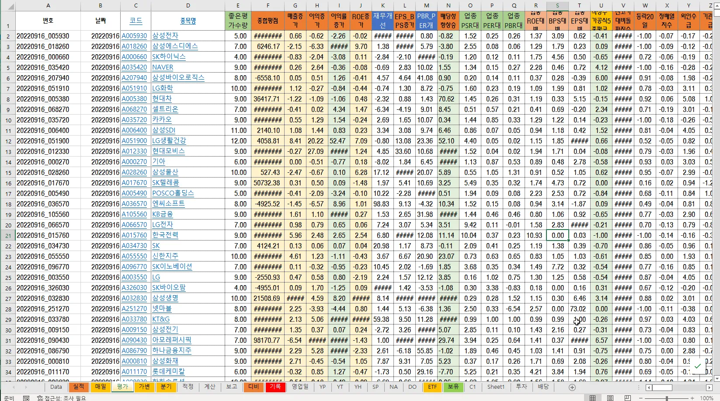Click the macro record icon in status bar
The image size is (720, 401).
[26, 398]
